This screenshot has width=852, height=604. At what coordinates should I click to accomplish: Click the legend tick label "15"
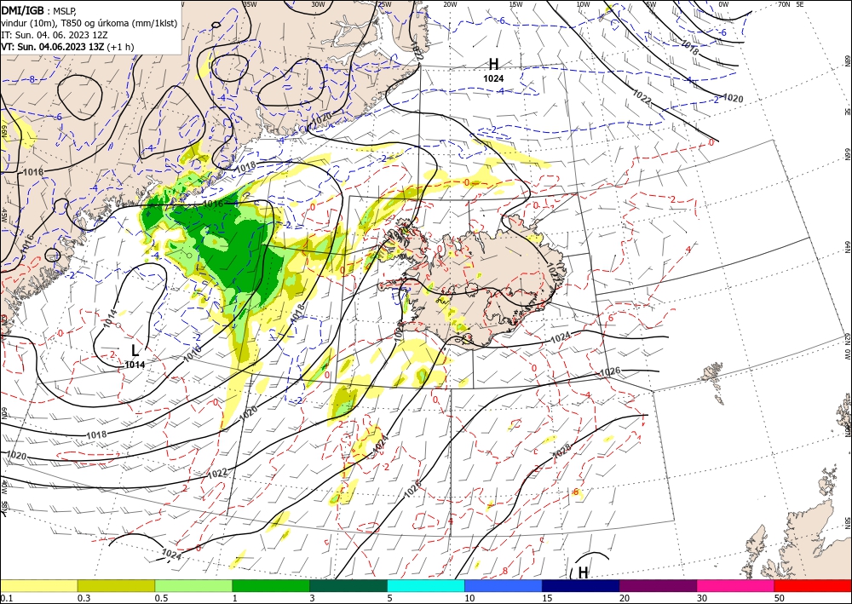(x=547, y=598)
